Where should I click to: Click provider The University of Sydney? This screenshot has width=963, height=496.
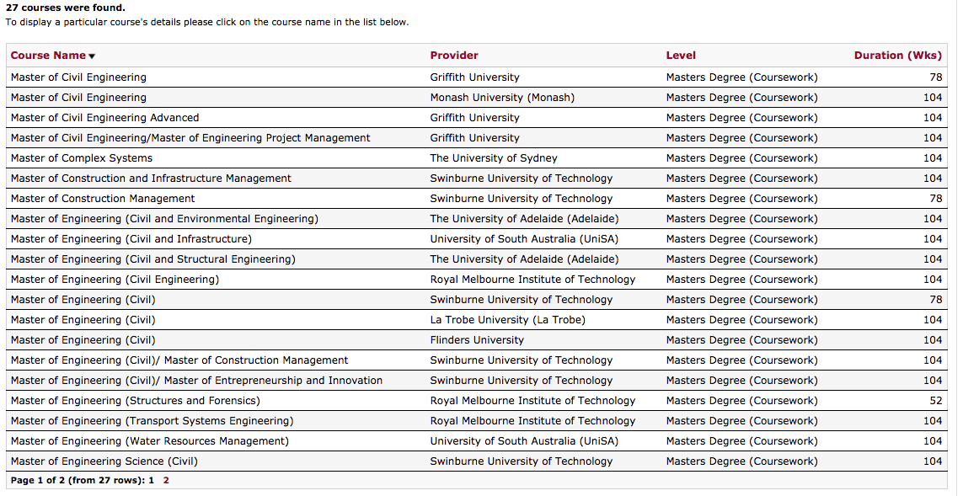point(494,158)
